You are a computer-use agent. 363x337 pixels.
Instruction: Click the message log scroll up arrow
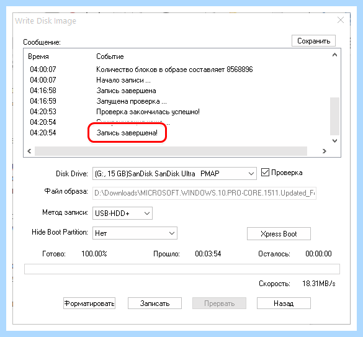click(334, 55)
